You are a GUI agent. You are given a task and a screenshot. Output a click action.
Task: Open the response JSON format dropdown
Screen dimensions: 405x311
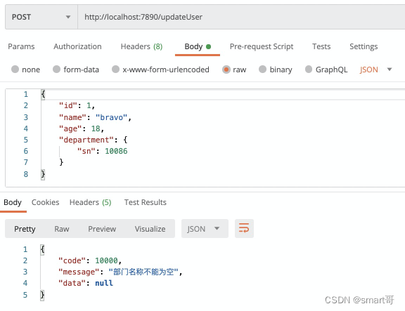tap(205, 228)
